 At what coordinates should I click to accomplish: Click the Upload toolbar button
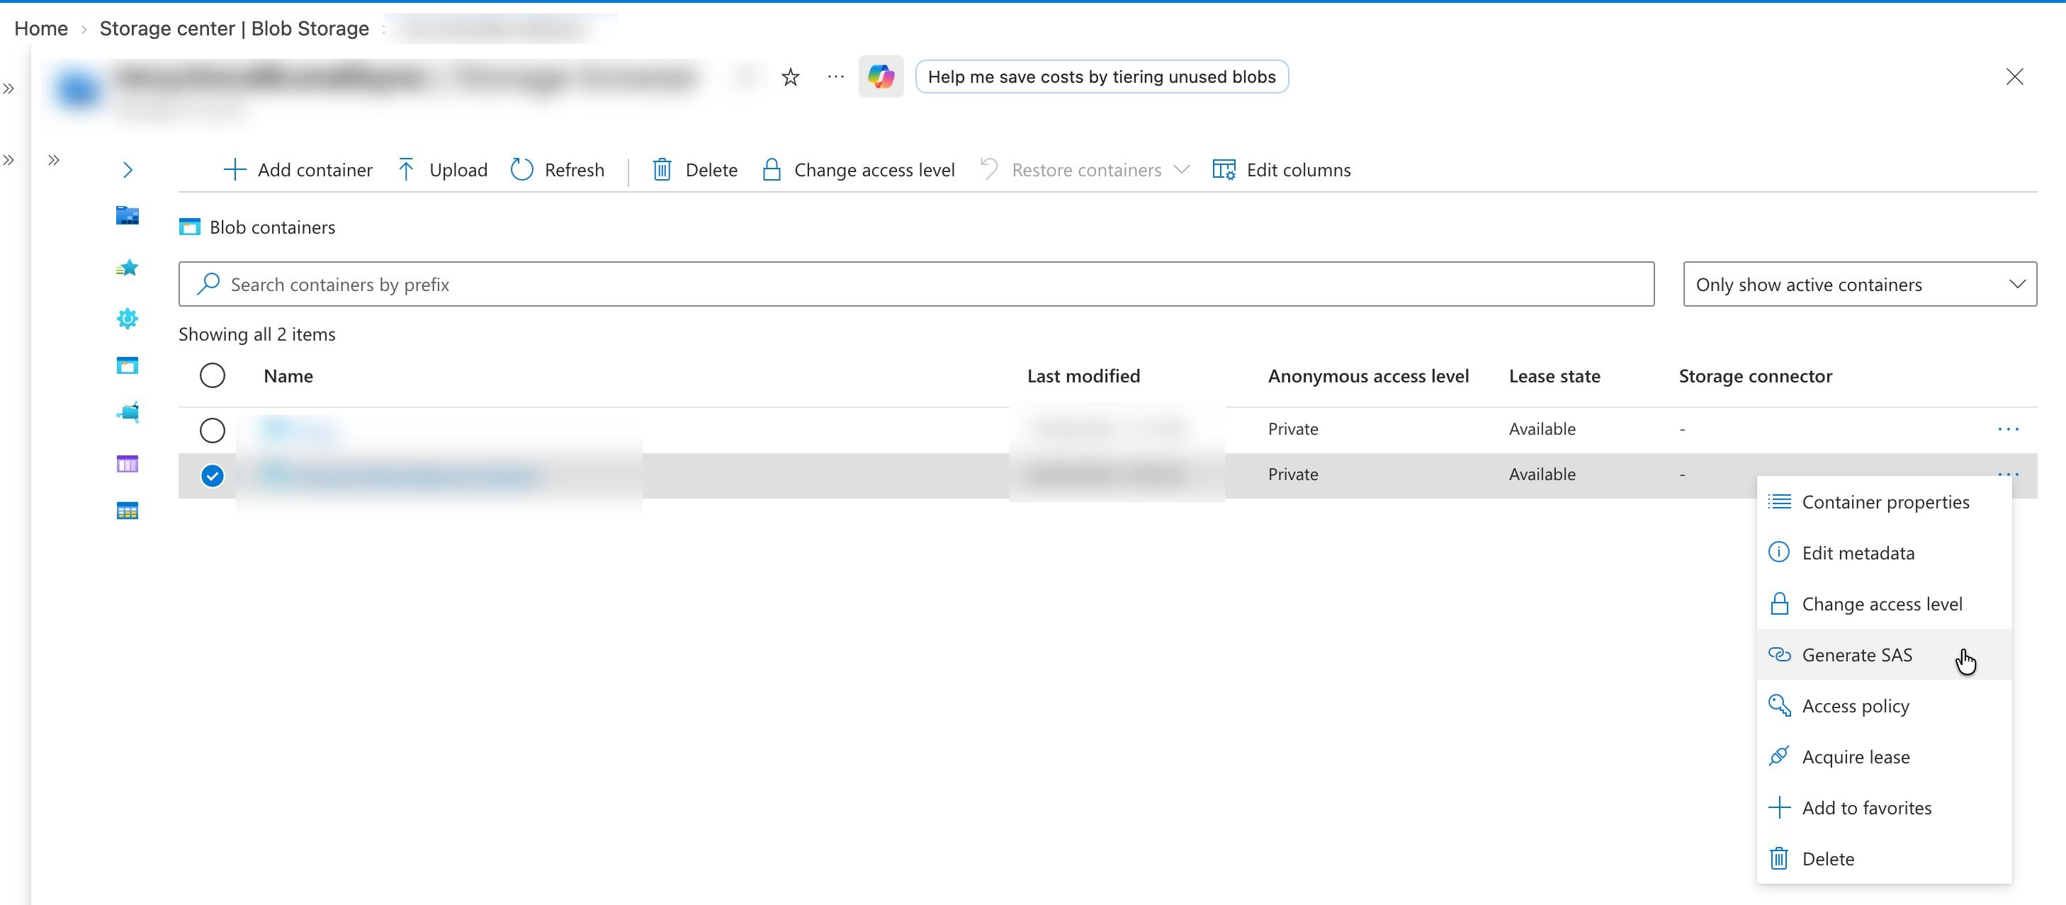pos(443,170)
